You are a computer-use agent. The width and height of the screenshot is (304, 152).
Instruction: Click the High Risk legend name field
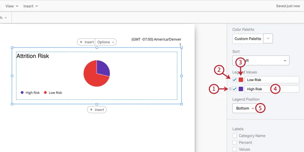272,89
